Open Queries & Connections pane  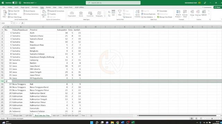click(55, 11)
